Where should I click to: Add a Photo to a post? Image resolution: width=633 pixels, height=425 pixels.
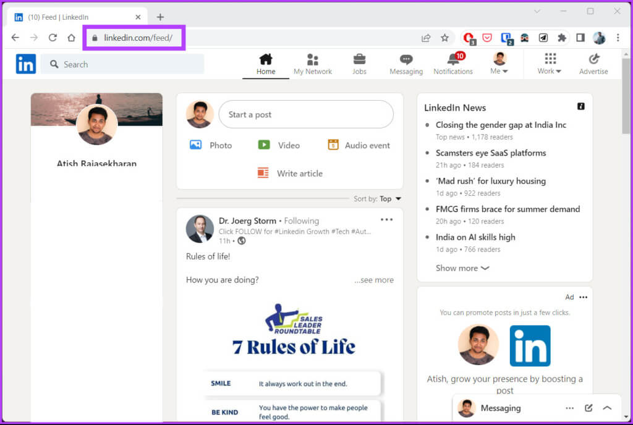click(211, 145)
